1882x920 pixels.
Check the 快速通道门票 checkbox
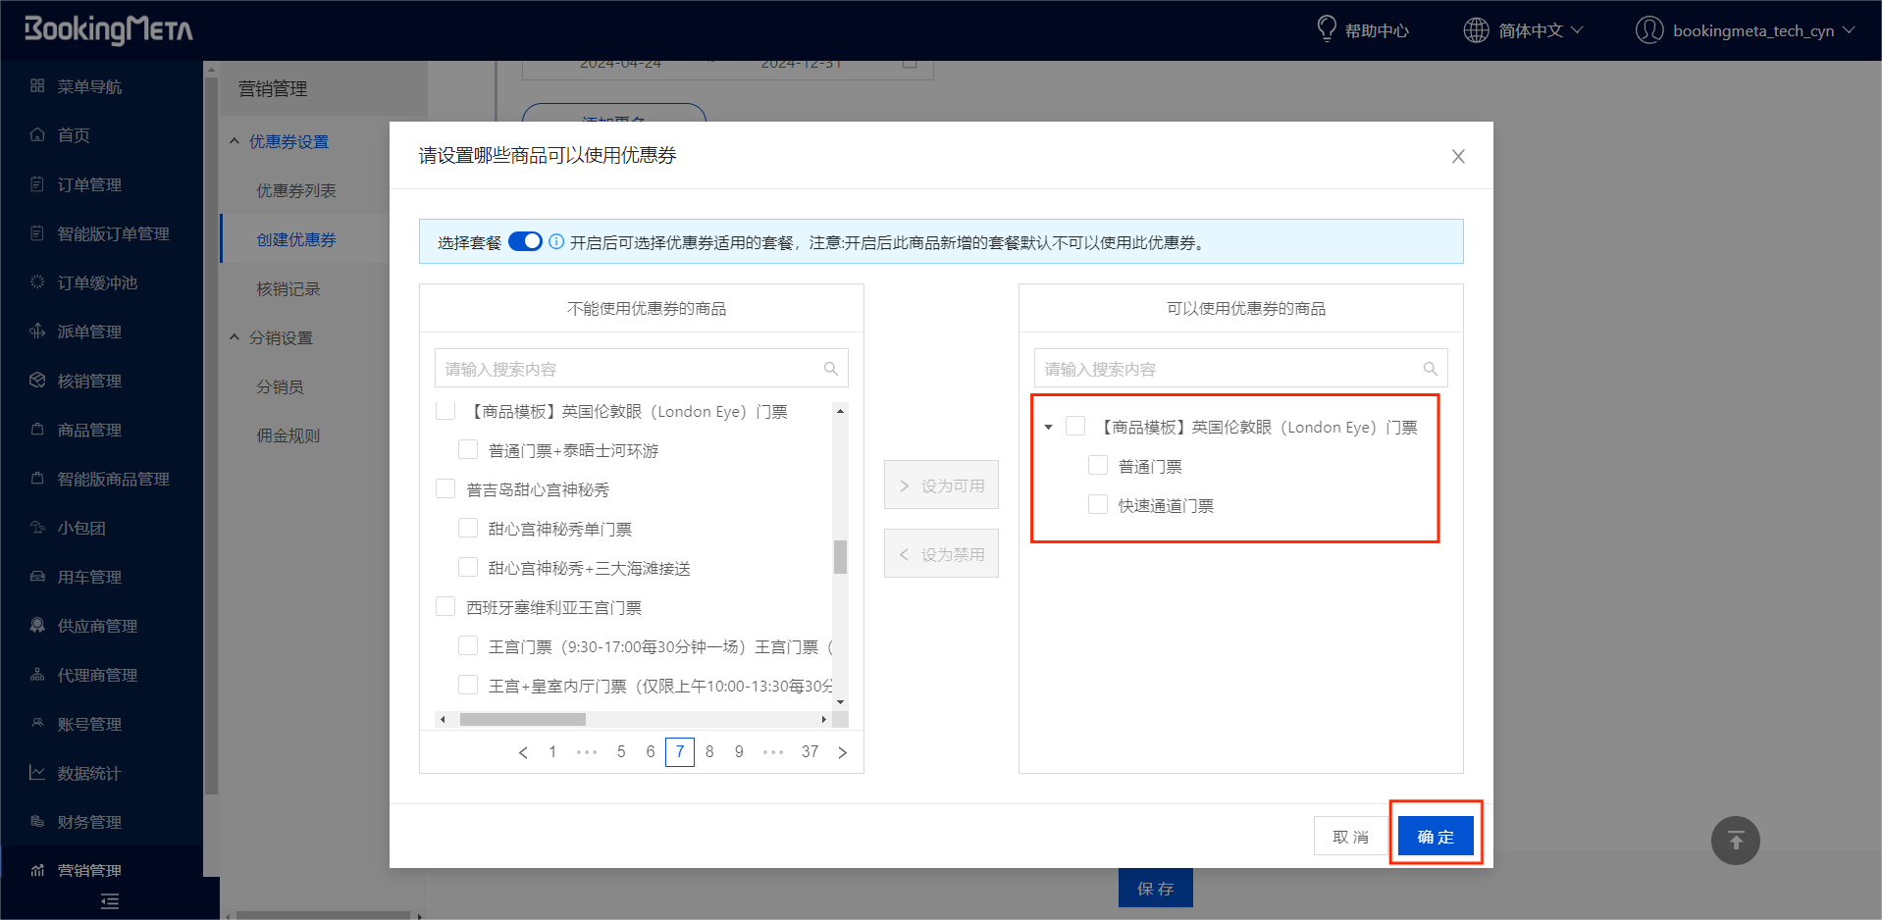click(x=1098, y=505)
